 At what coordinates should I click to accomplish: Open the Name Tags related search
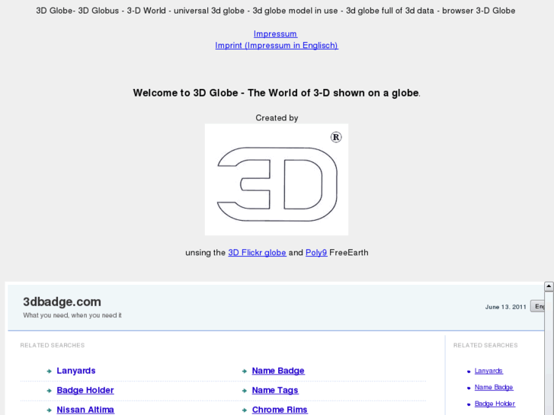pyautogui.click(x=275, y=391)
